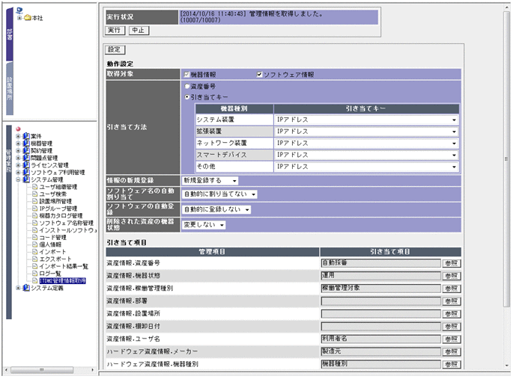Click the red ball icon atop the menu tree

click(x=18, y=129)
